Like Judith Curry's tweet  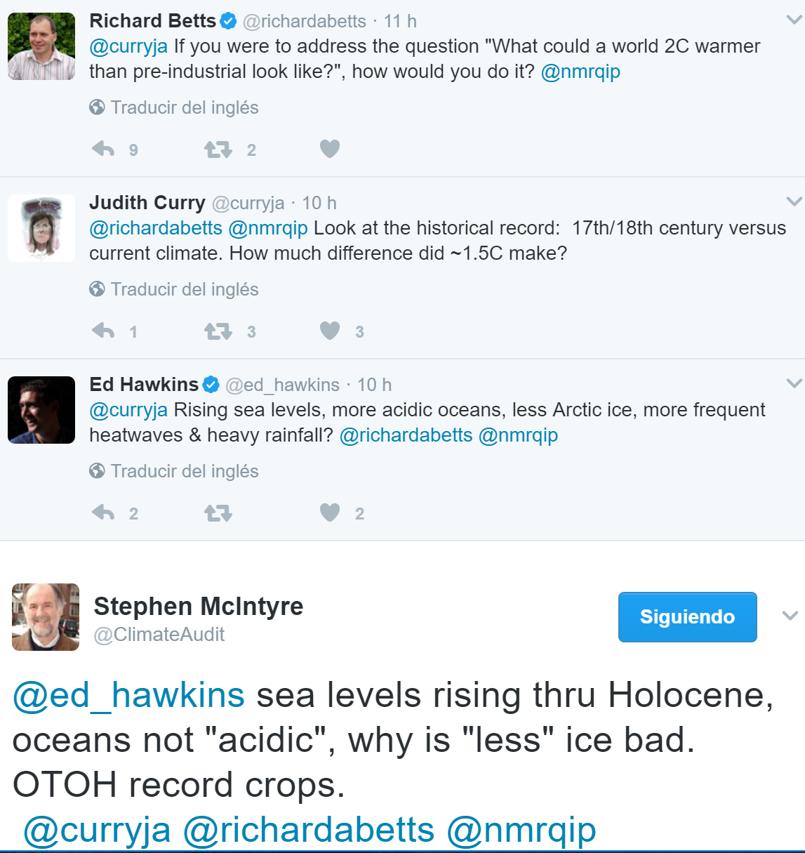click(330, 331)
